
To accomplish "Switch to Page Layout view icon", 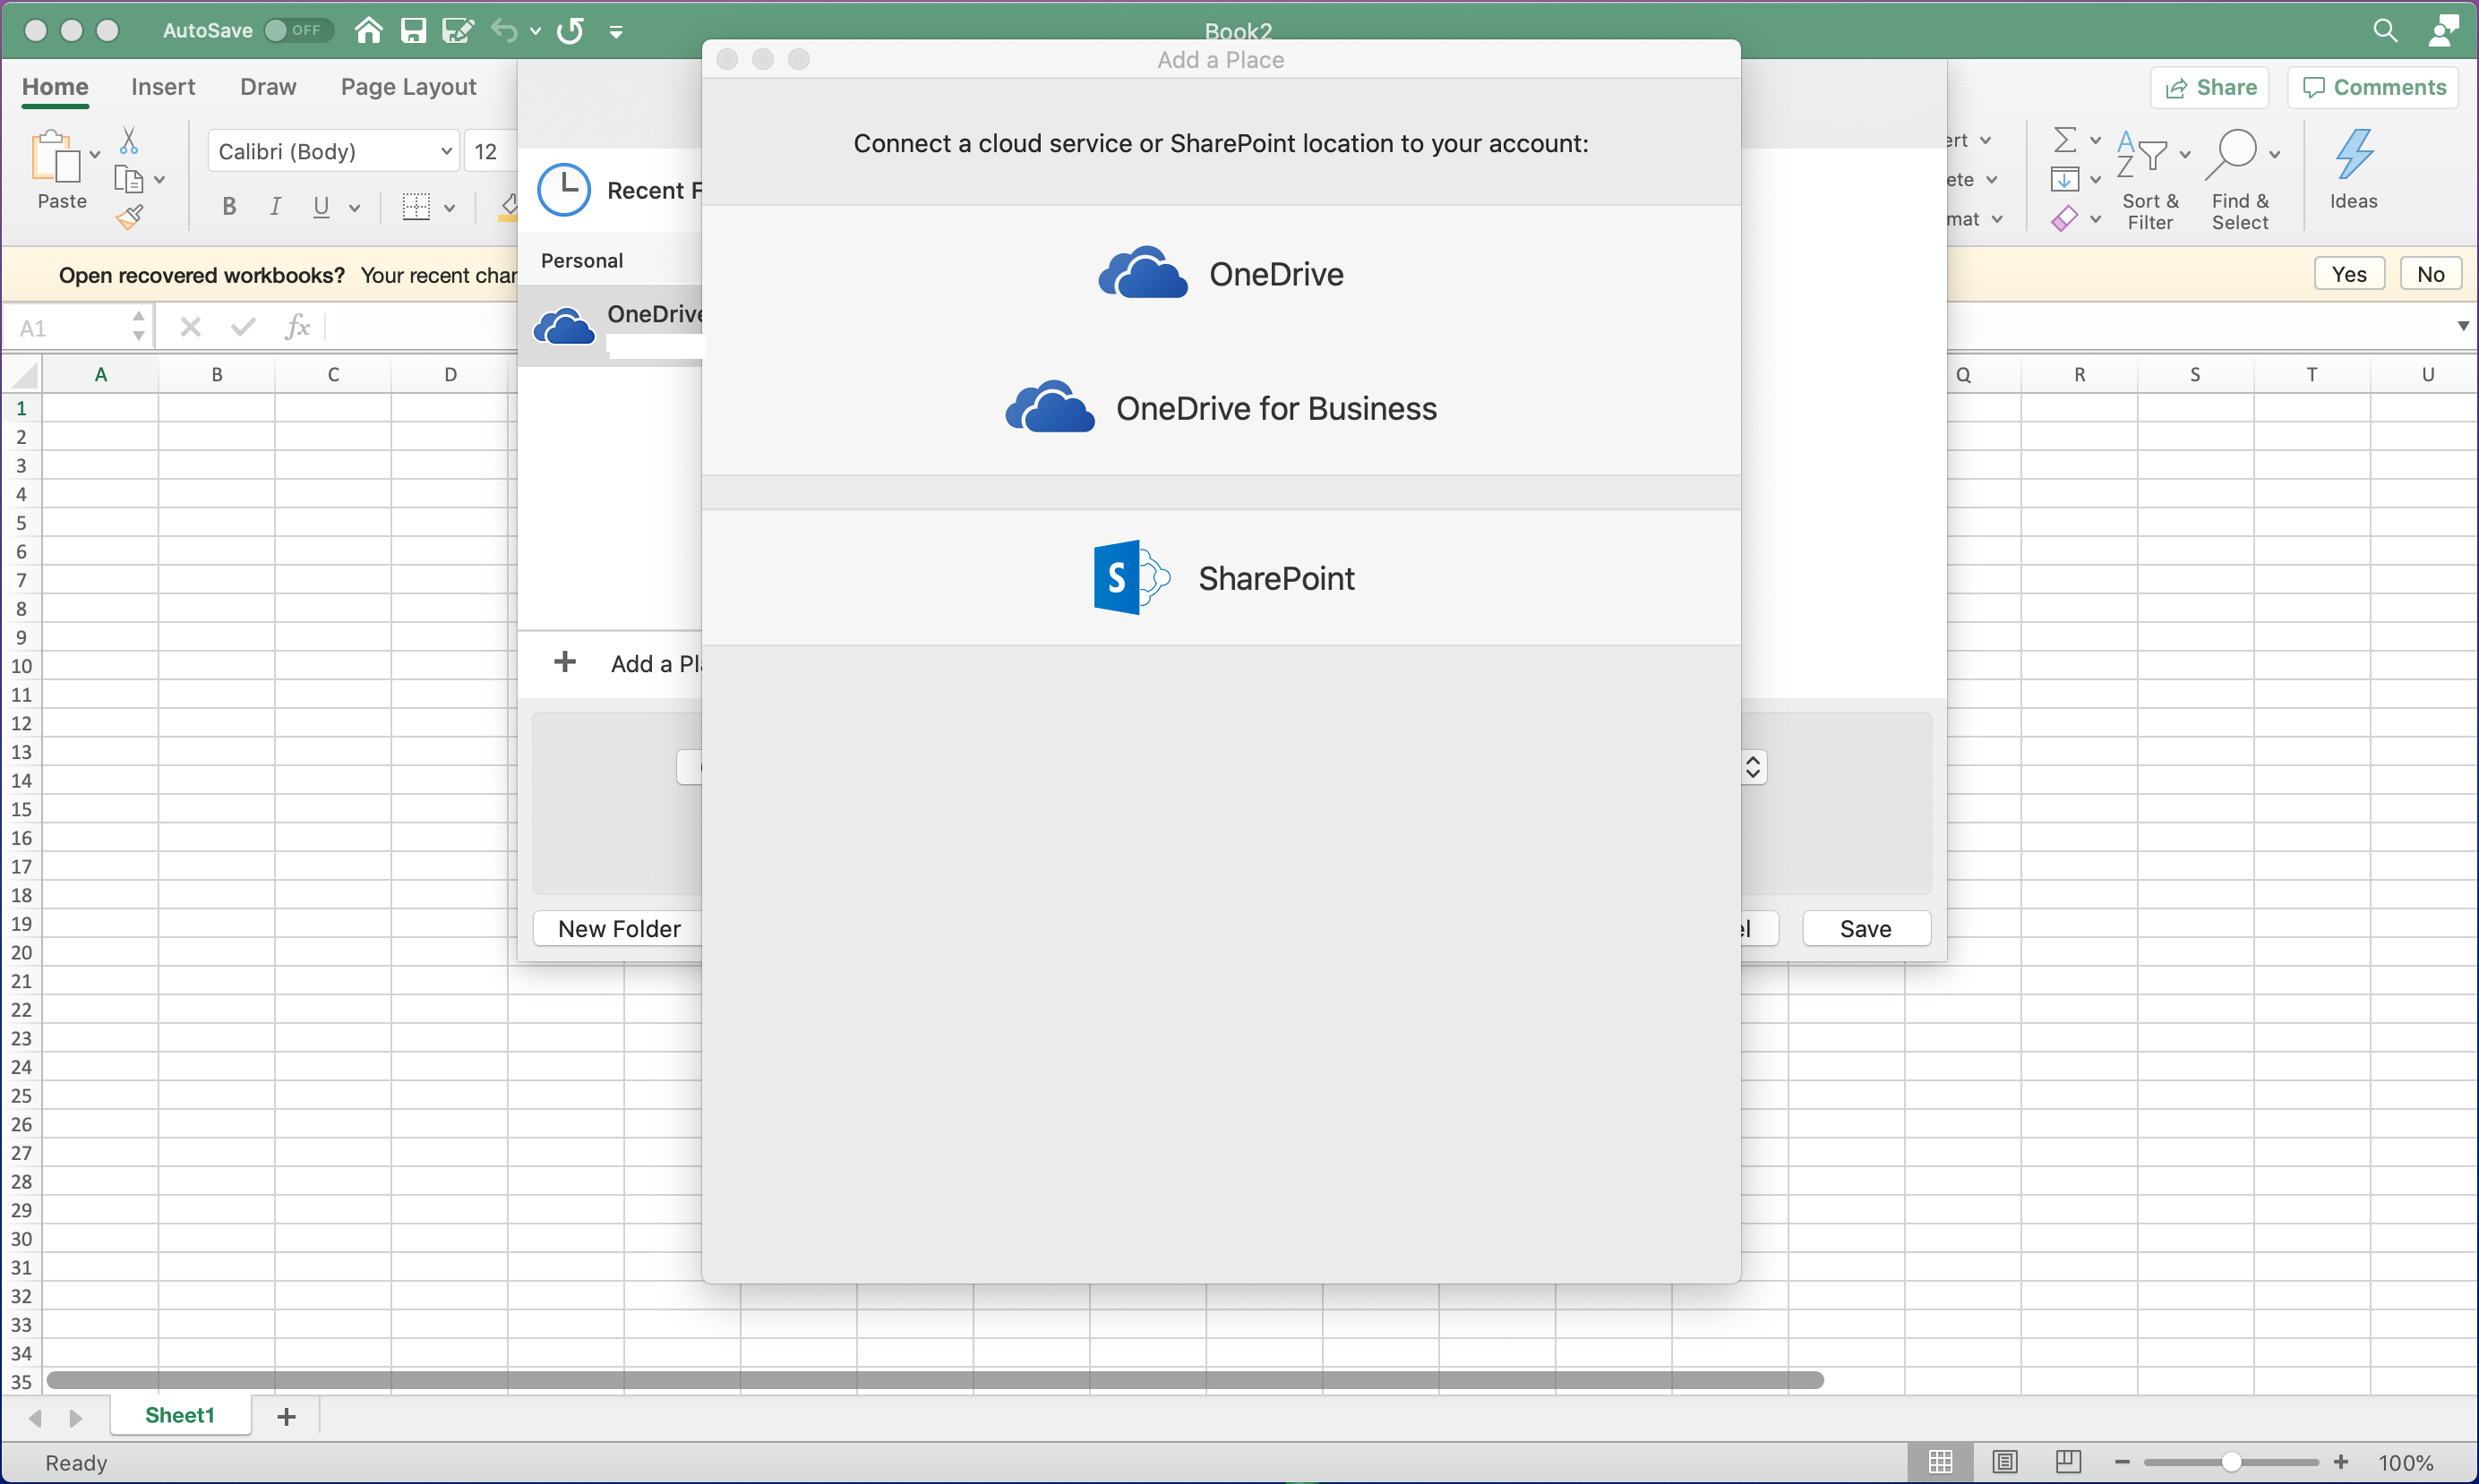I will [2005, 1462].
